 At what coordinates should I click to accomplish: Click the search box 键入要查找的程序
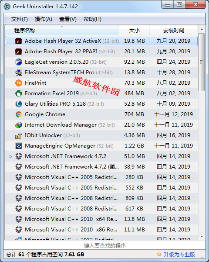tap(104, 245)
